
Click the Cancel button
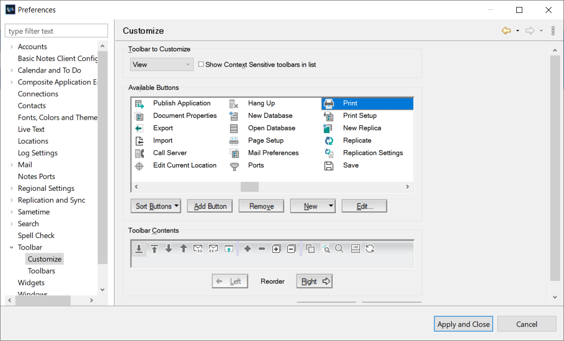click(x=527, y=324)
